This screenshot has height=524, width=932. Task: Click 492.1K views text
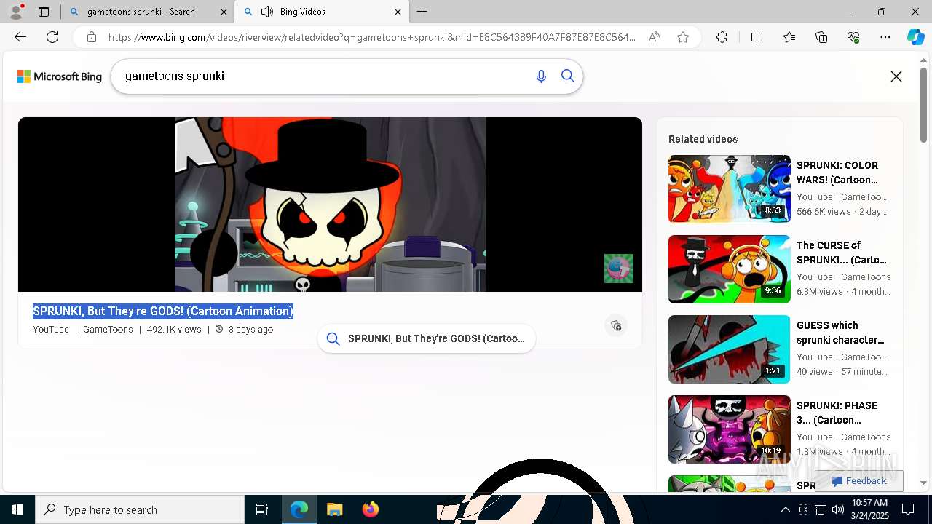click(x=174, y=329)
